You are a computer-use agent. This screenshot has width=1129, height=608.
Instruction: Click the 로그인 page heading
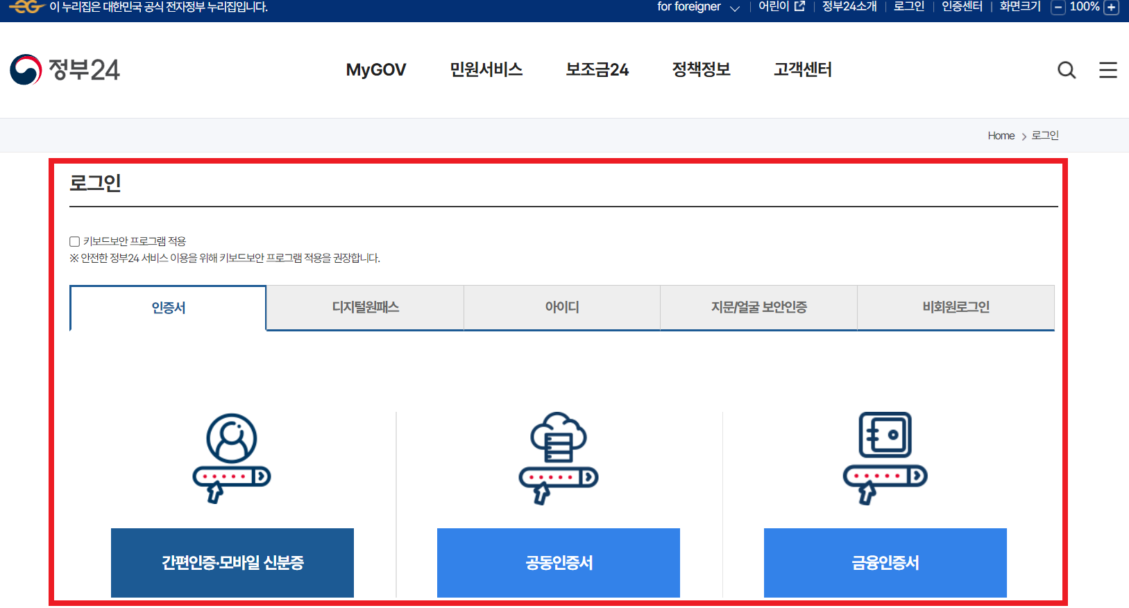95,183
